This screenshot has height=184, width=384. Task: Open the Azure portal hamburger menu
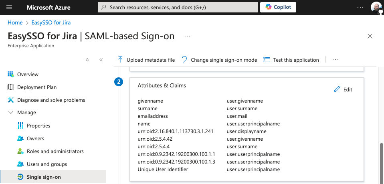click(9, 7)
